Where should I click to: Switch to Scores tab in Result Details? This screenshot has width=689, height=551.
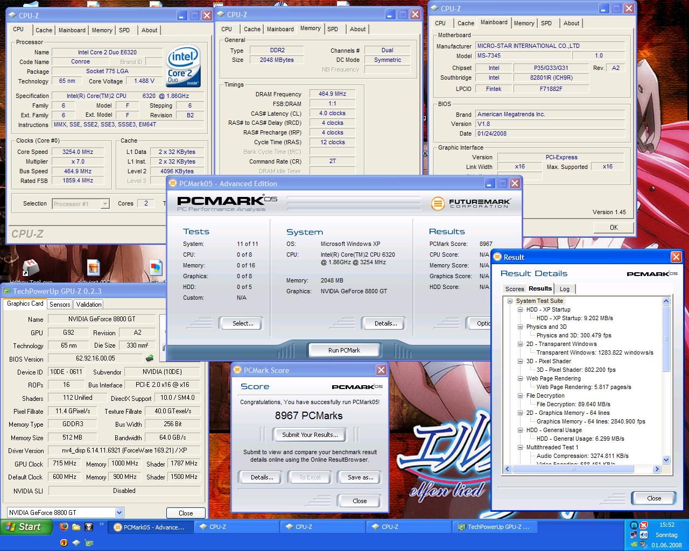click(x=515, y=289)
